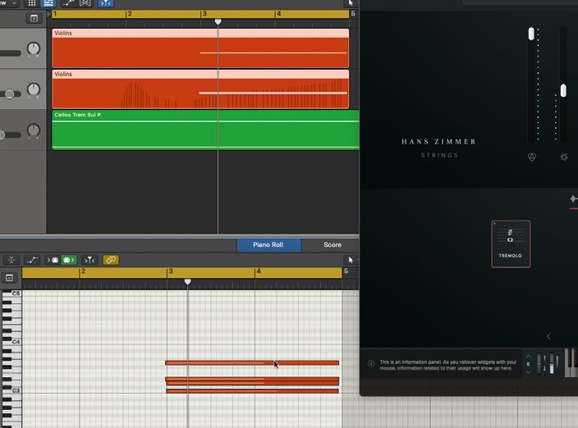This screenshot has width=578, height=428.
Task: Toggle MIDI In button in piano roll
Action: 53,260
